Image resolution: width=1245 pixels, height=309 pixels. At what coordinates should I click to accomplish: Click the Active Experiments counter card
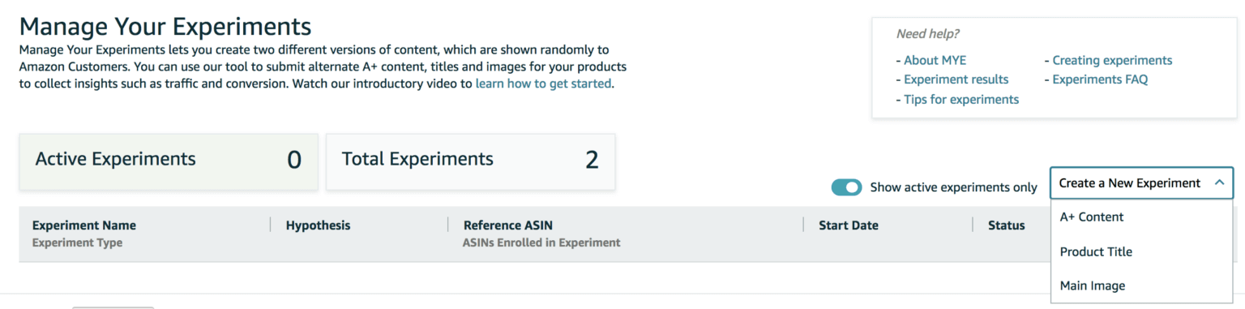[169, 161]
